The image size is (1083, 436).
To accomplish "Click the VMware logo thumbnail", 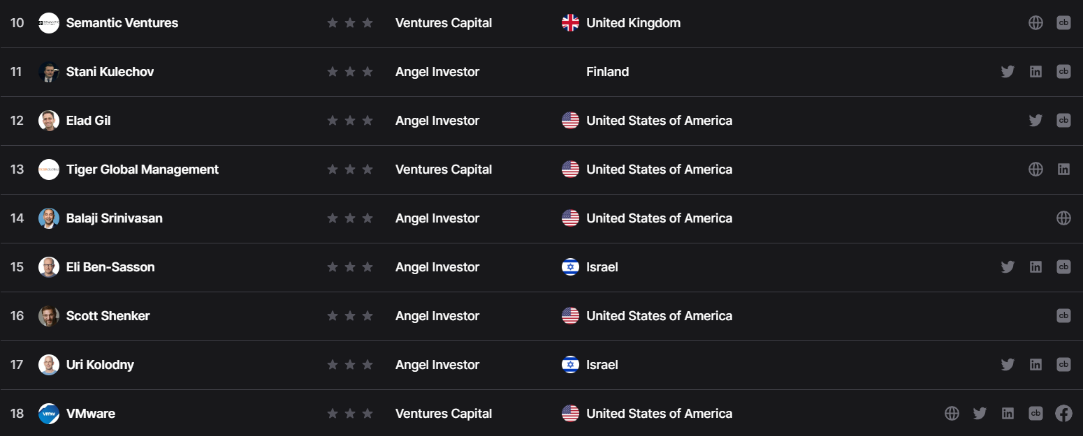I will coord(49,414).
